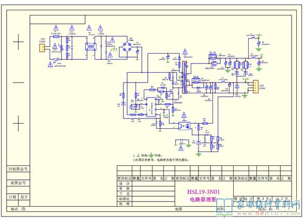The width and height of the screenshot is (305, 219).
Task: Click the blue book watermark logo
Action: click(x=224, y=208)
